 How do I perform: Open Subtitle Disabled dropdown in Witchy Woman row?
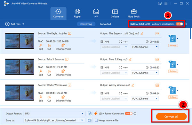114,98
